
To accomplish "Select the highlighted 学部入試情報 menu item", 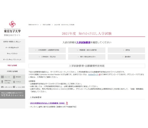I will (x=13, y=66).
